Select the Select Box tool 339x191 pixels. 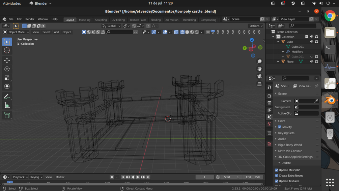tap(7, 42)
